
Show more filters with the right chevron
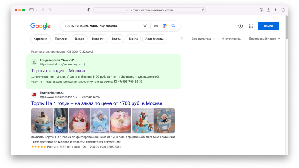click(x=182, y=39)
